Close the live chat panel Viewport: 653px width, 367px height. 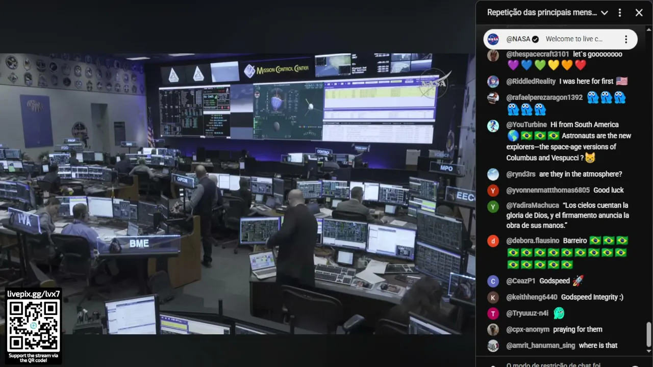coord(639,13)
